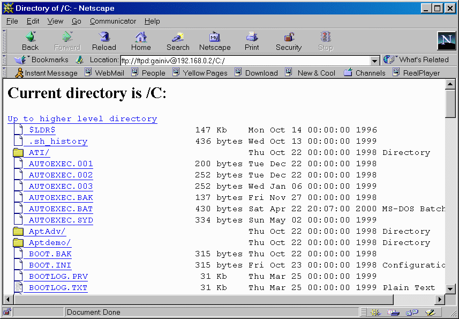Open the View menu
This screenshot has height=319, width=459.
(55, 21)
